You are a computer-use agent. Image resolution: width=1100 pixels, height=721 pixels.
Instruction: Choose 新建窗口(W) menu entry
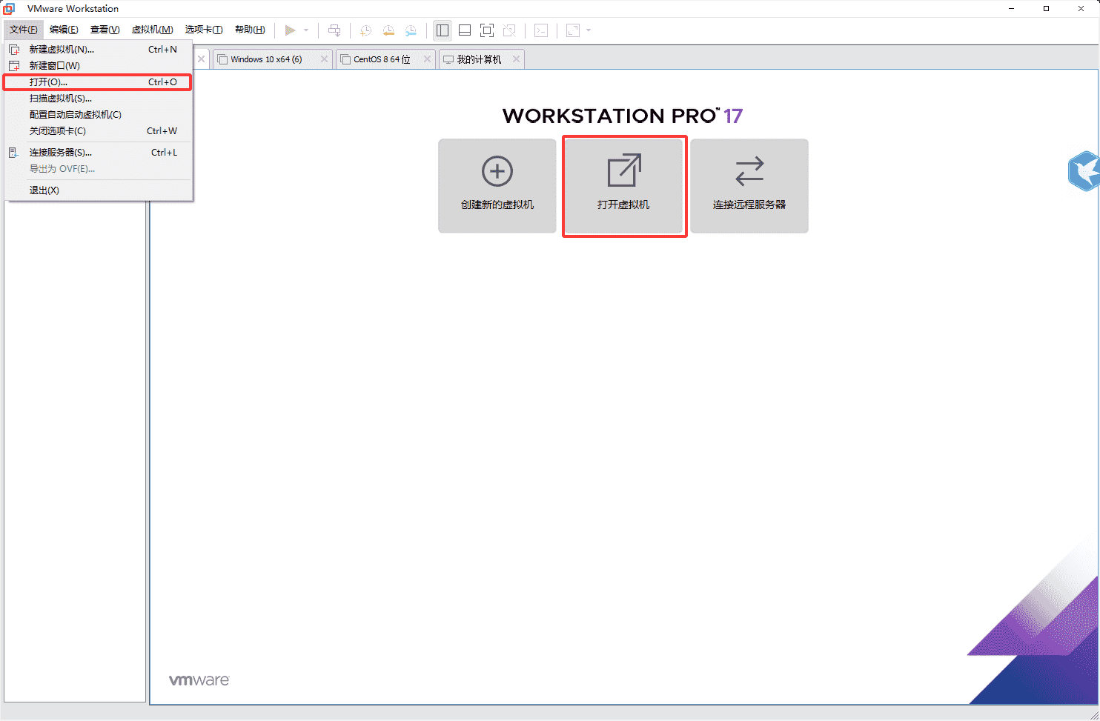coord(98,66)
